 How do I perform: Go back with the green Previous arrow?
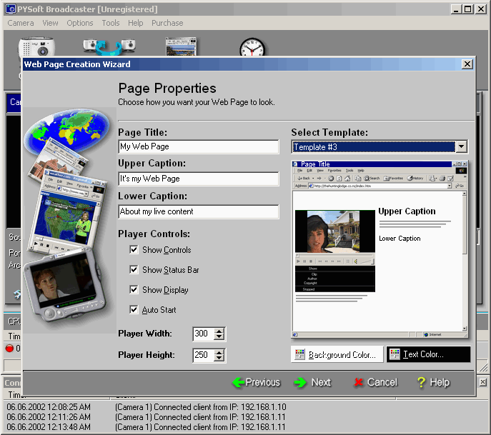click(x=239, y=382)
